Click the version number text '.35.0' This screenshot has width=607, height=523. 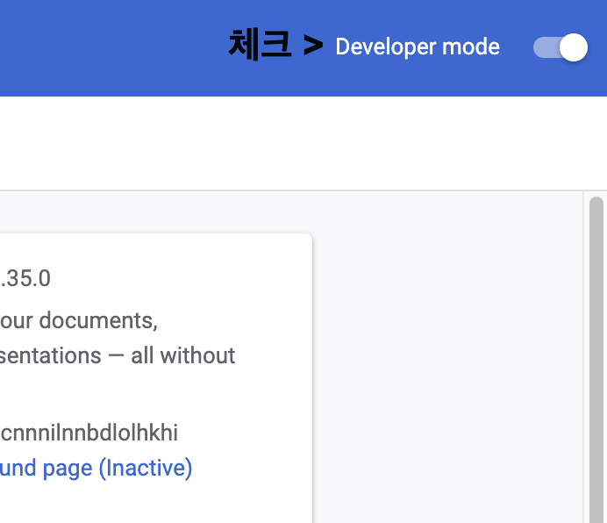(x=25, y=278)
